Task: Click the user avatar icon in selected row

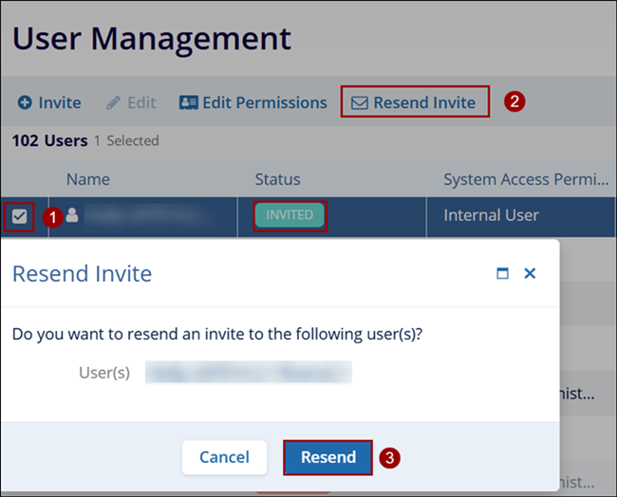Action: [x=72, y=215]
